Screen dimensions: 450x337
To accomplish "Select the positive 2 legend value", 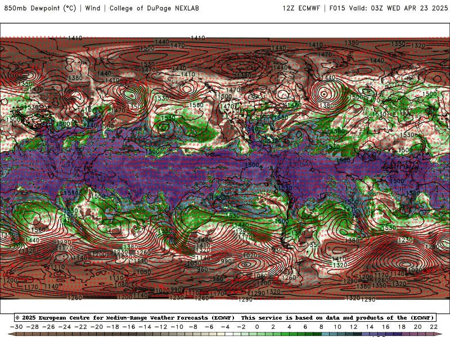I will point(273,327).
